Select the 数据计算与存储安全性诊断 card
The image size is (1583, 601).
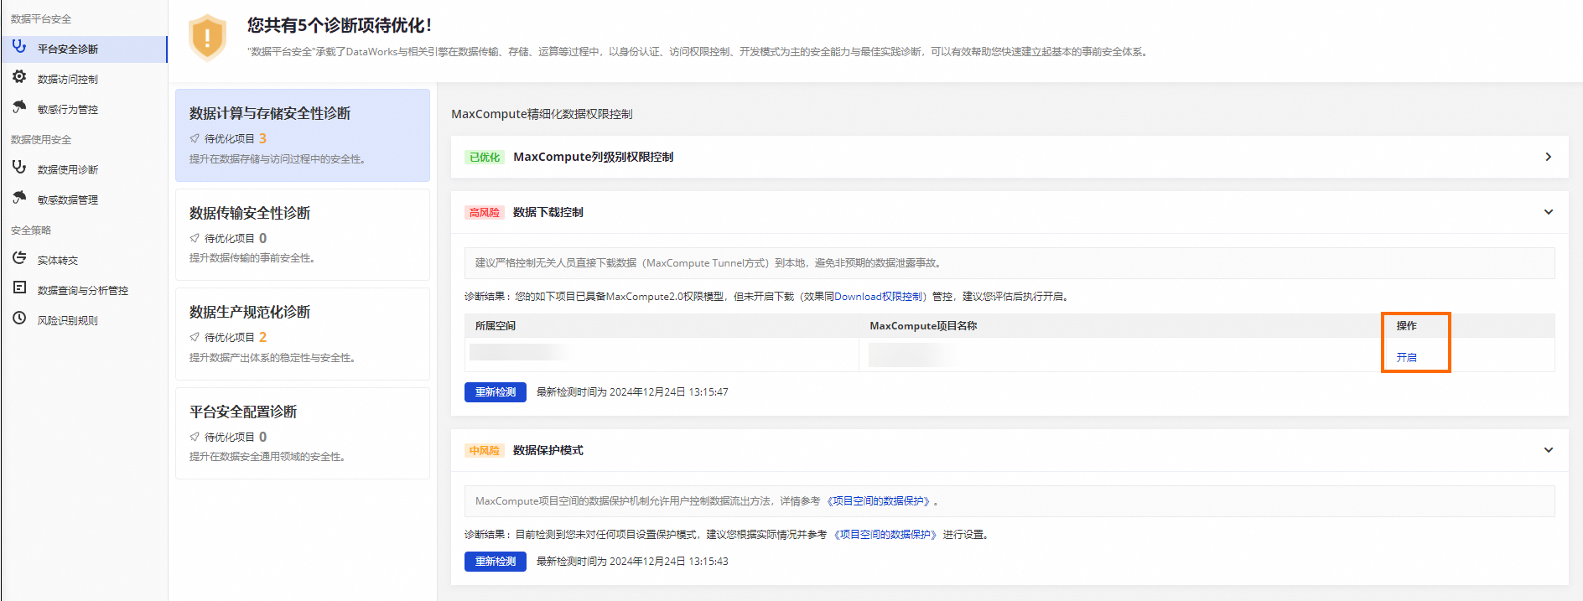(303, 135)
